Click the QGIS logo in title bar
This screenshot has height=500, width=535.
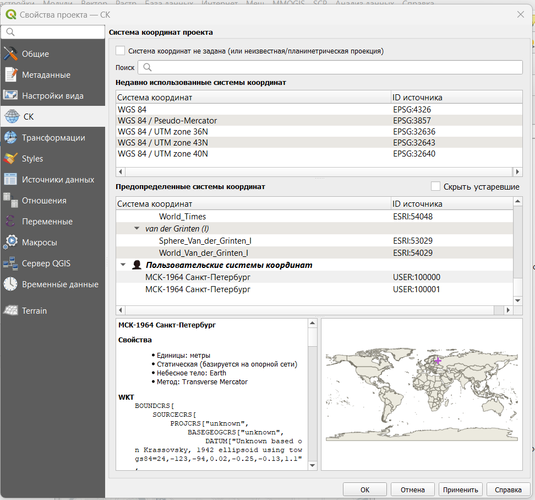coord(11,14)
